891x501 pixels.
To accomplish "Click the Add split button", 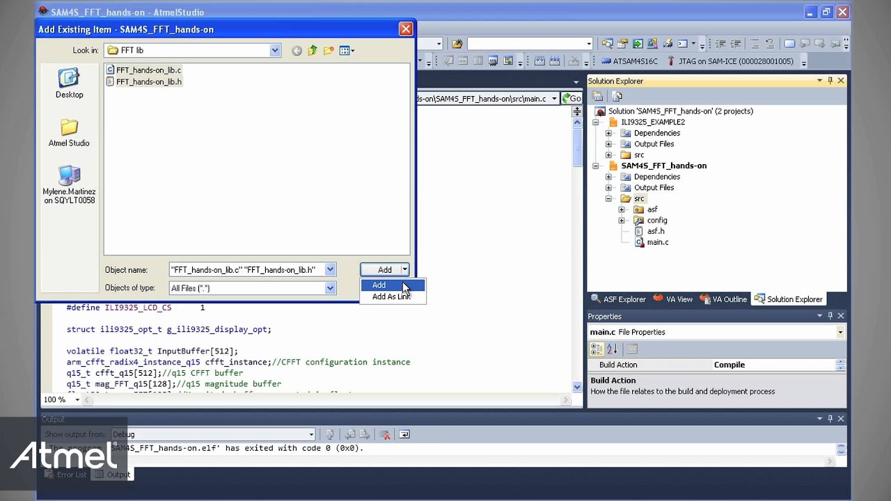I will (x=385, y=270).
